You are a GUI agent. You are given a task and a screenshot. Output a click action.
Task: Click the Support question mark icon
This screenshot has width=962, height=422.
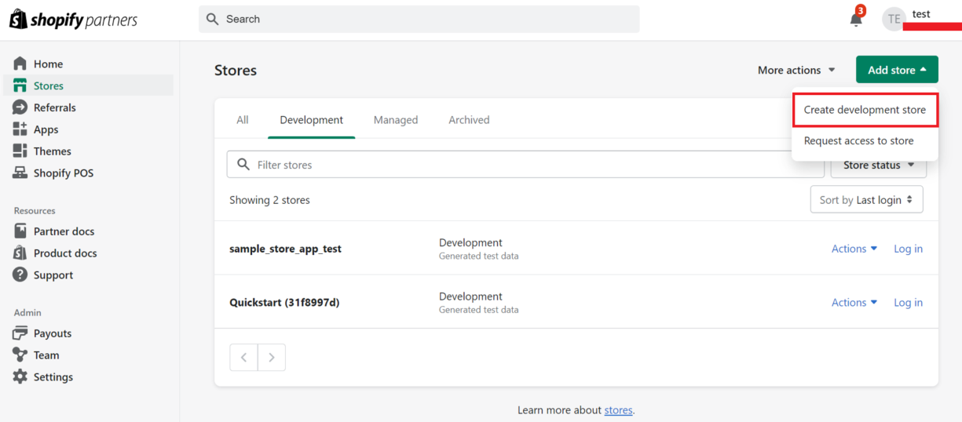[20, 275]
